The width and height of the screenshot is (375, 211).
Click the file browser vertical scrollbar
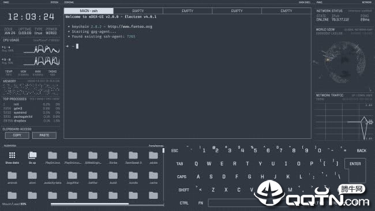[x=164, y=176]
